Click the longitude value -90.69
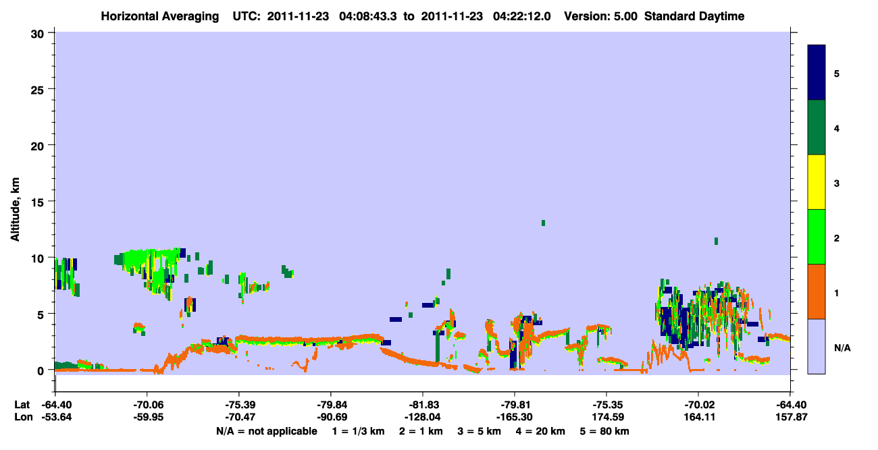Image resolution: width=878 pixels, height=450 pixels. click(x=331, y=417)
